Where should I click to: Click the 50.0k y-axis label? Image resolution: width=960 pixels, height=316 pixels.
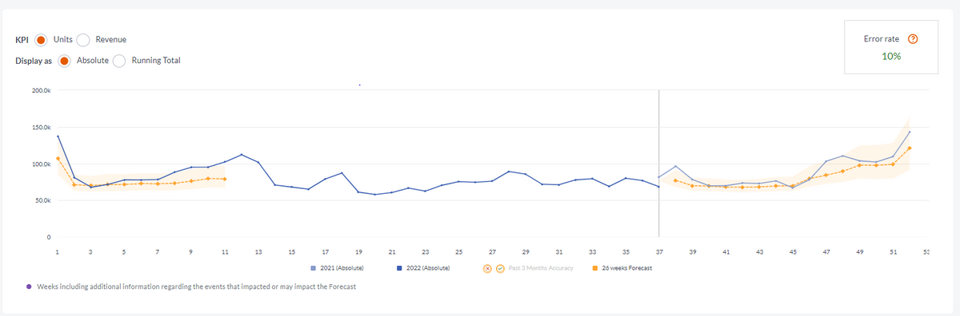point(43,201)
